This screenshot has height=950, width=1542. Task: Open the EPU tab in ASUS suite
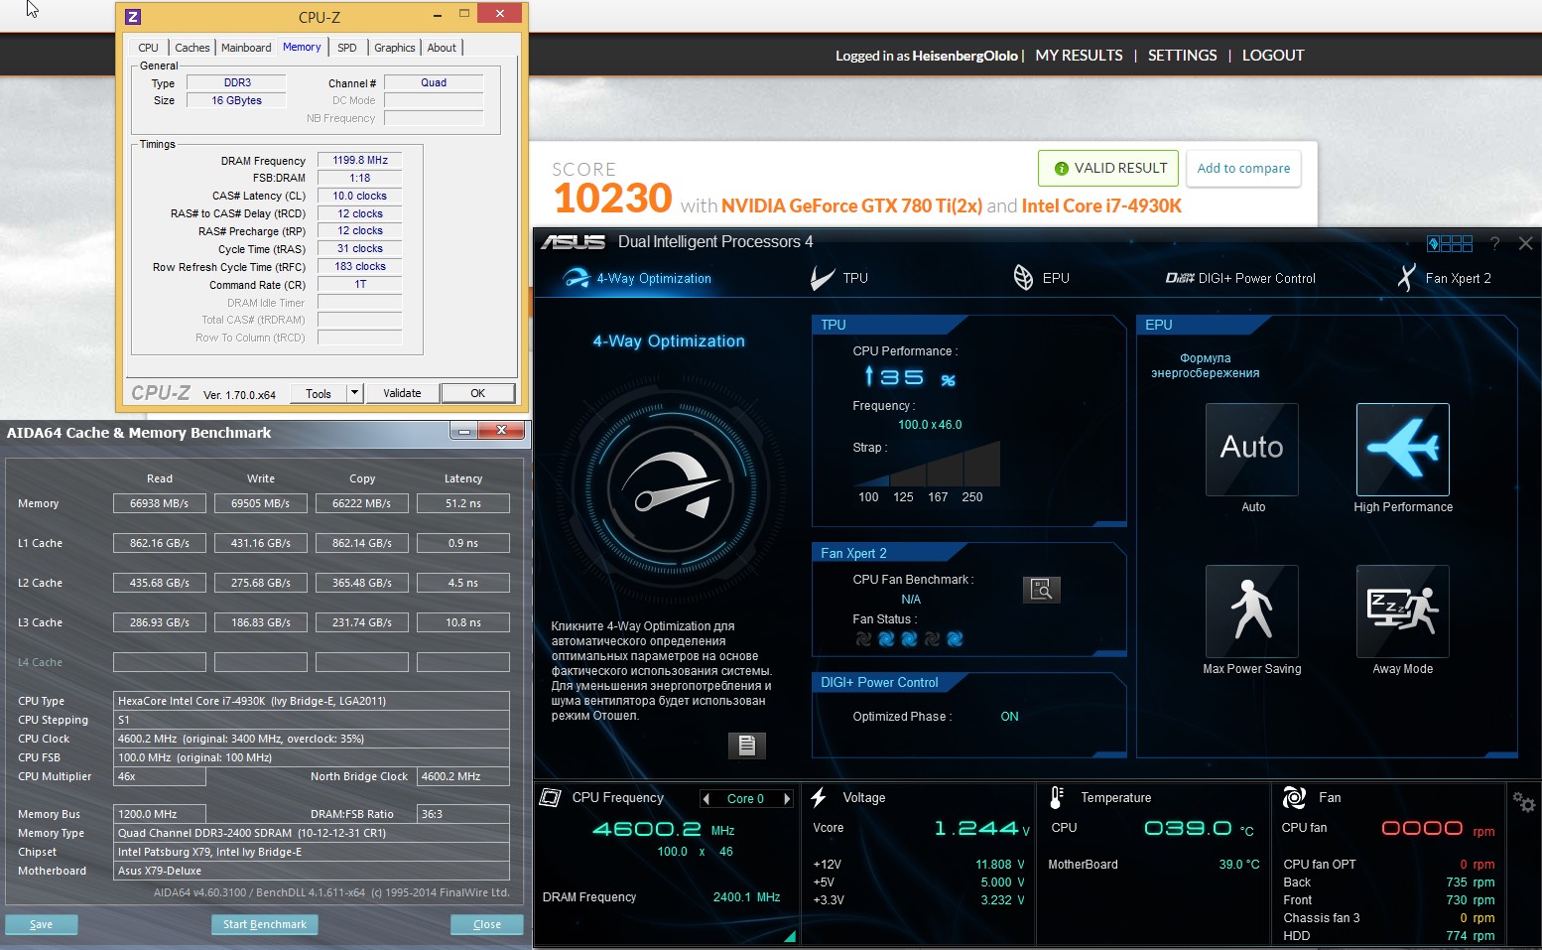(1041, 279)
